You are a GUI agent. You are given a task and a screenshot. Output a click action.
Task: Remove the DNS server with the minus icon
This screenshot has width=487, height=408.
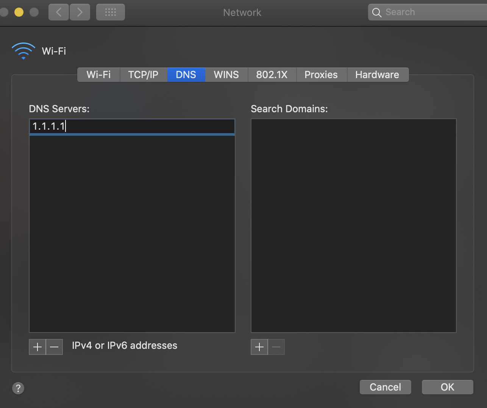point(54,347)
